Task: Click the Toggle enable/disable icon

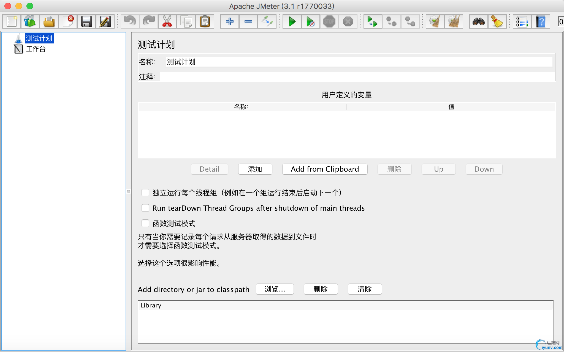Action: click(x=267, y=21)
